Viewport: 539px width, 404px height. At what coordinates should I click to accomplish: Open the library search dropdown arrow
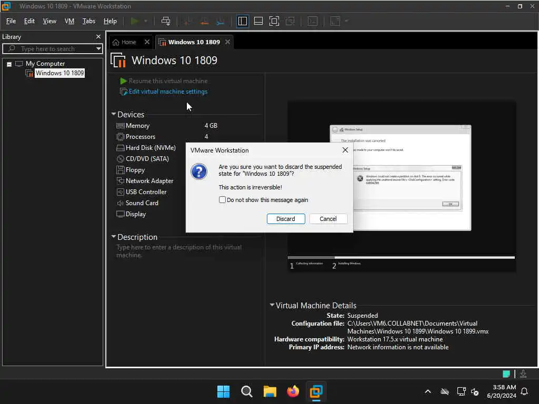pos(98,49)
